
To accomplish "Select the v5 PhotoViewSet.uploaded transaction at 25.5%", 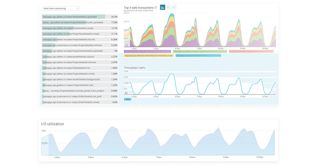I will click(x=80, y=17).
